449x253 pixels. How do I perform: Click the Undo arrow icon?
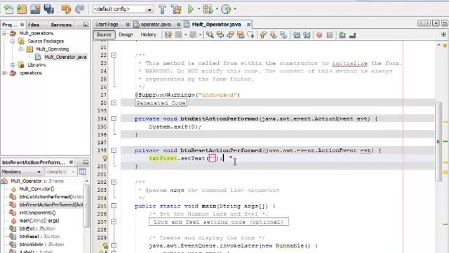(66, 9)
